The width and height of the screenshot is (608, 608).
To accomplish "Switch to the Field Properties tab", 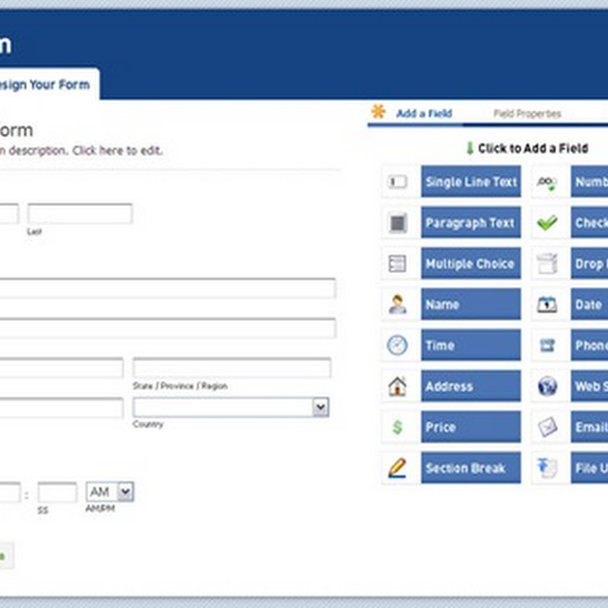I will pos(527,112).
